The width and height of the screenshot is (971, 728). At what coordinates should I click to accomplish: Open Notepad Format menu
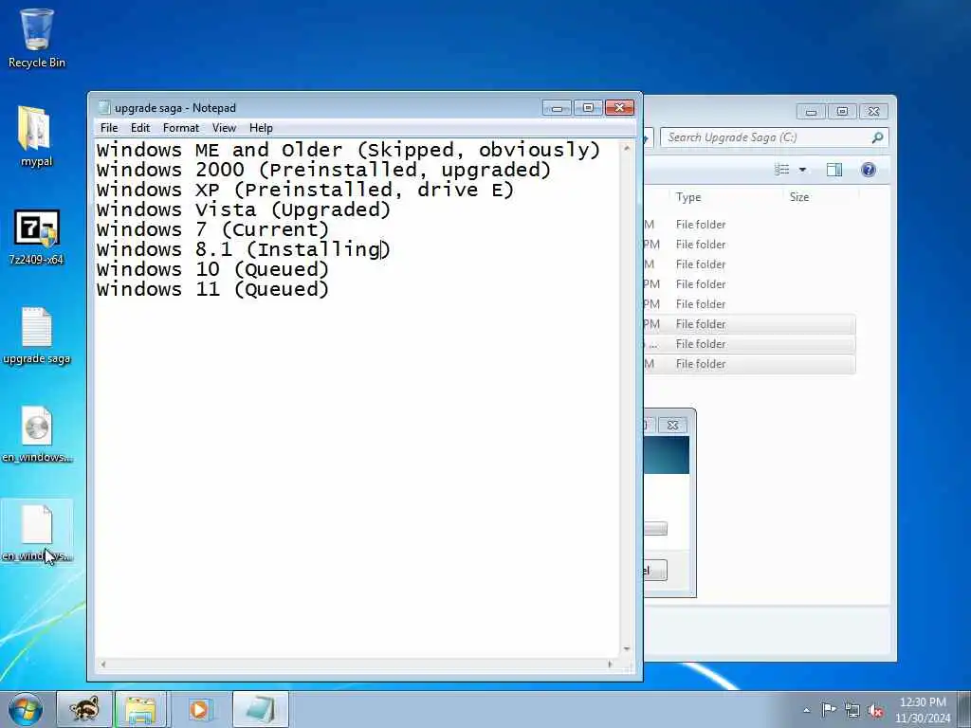coord(181,128)
